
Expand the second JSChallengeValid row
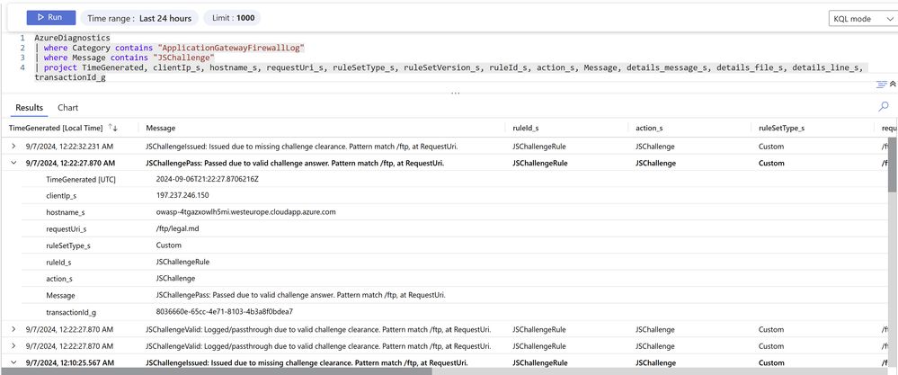[13, 346]
